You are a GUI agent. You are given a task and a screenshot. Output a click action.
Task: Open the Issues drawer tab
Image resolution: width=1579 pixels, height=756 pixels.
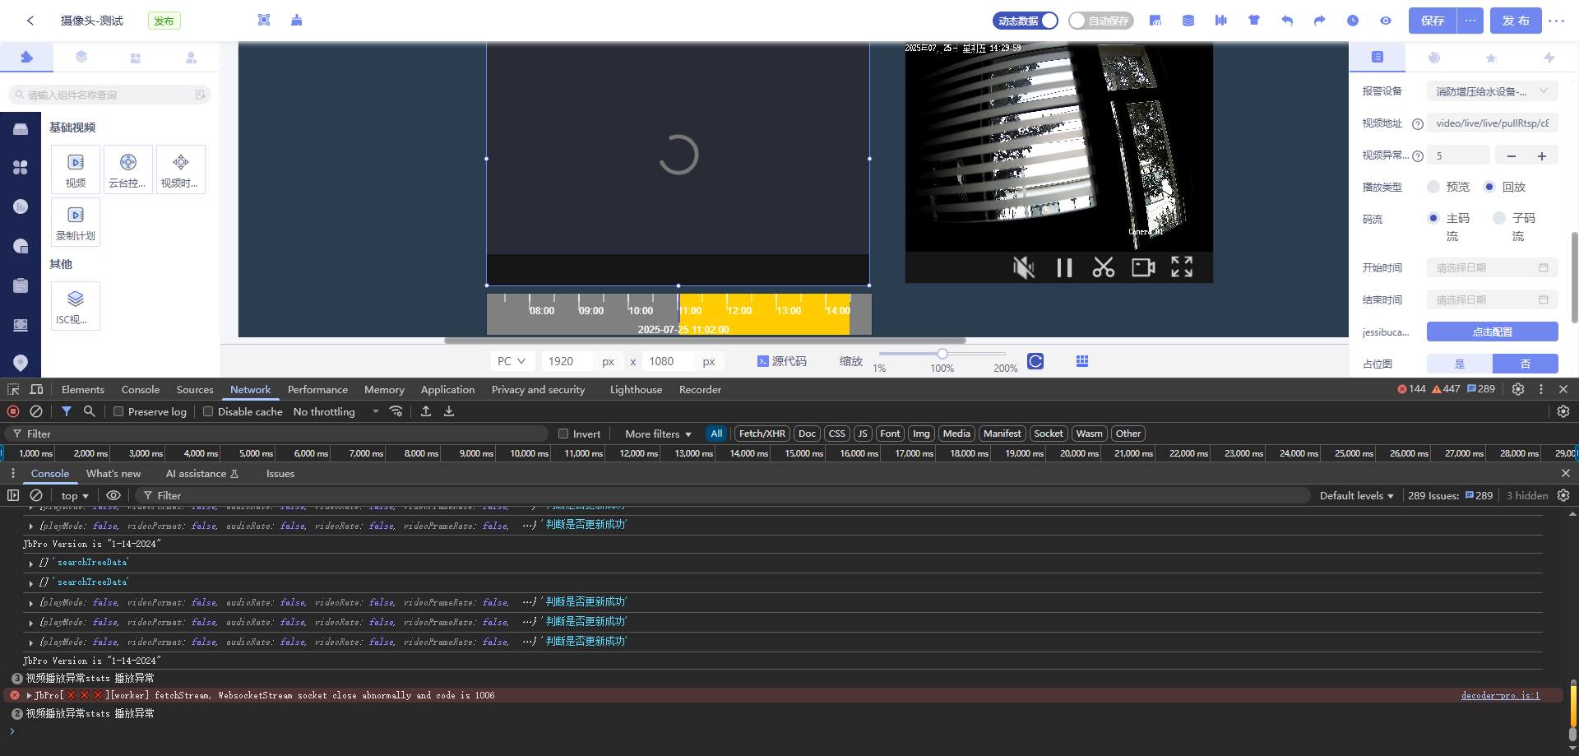click(x=280, y=473)
